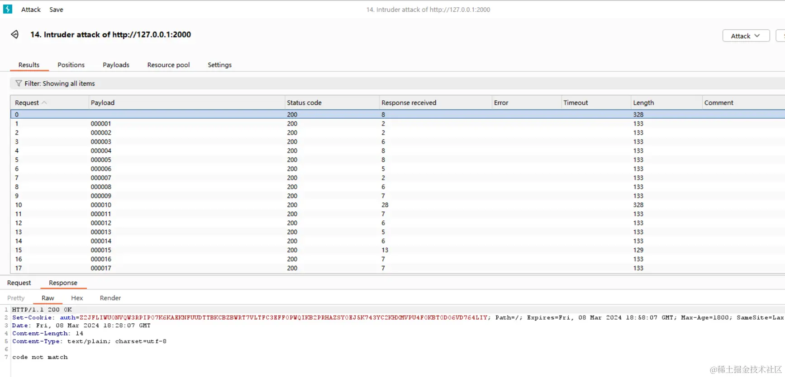Select the row with payload 000005
785x377 pixels.
(x=397, y=160)
